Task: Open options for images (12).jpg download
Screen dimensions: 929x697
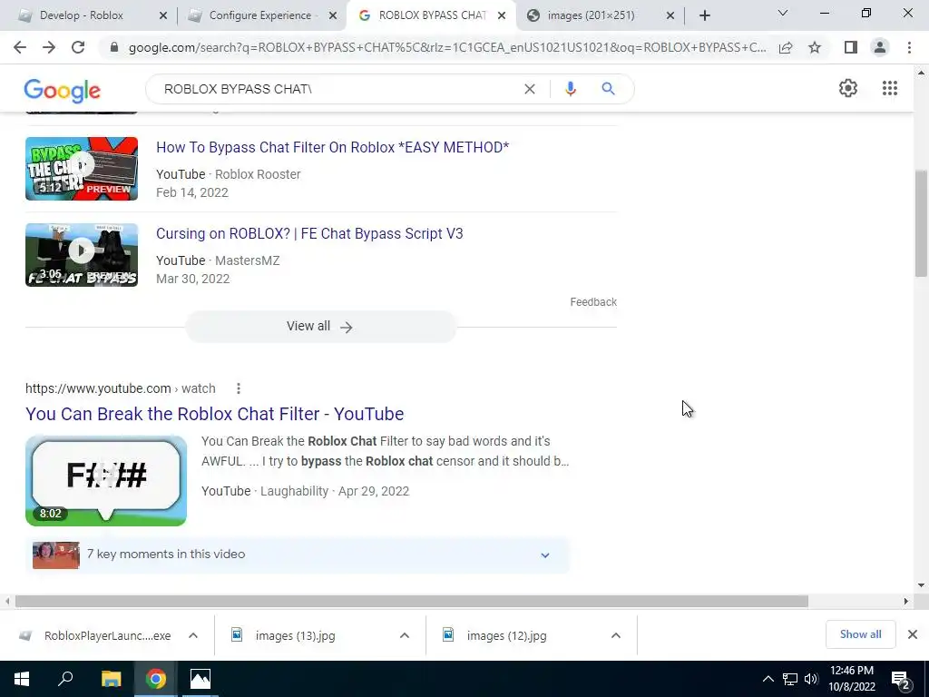Action: [616, 635]
